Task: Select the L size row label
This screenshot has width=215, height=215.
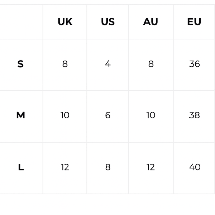Action: [21, 167]
